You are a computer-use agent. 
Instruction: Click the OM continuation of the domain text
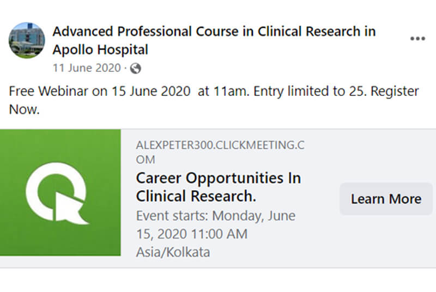tap(146, 160)
